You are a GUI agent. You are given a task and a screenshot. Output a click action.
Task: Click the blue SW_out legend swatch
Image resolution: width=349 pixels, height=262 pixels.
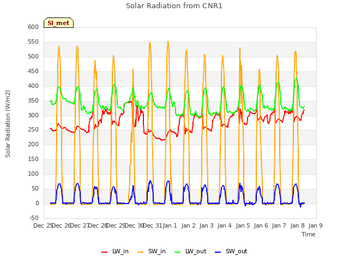[x=218, y=252]
